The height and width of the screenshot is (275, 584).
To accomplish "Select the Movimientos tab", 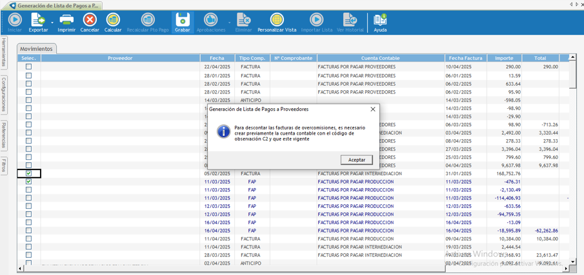I will coord(36,49).
